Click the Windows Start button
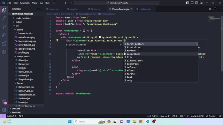Viewport: 223px width, 125px height. (x=70, y=122)
